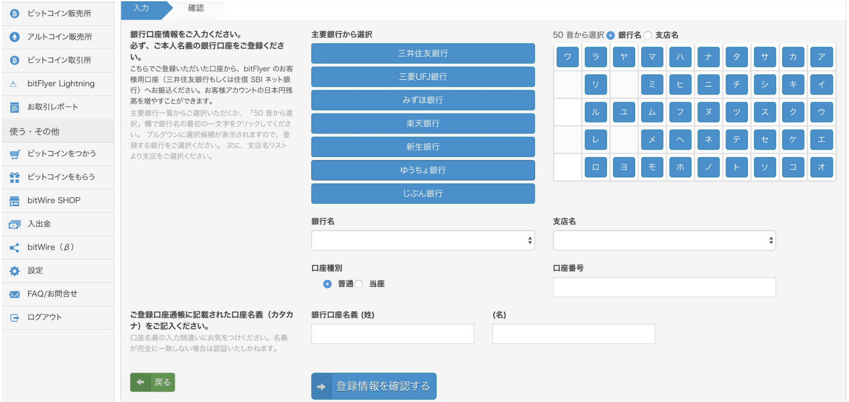Click kana key ホ
This screenshot has width=849, height=402.
pos(680,167)
